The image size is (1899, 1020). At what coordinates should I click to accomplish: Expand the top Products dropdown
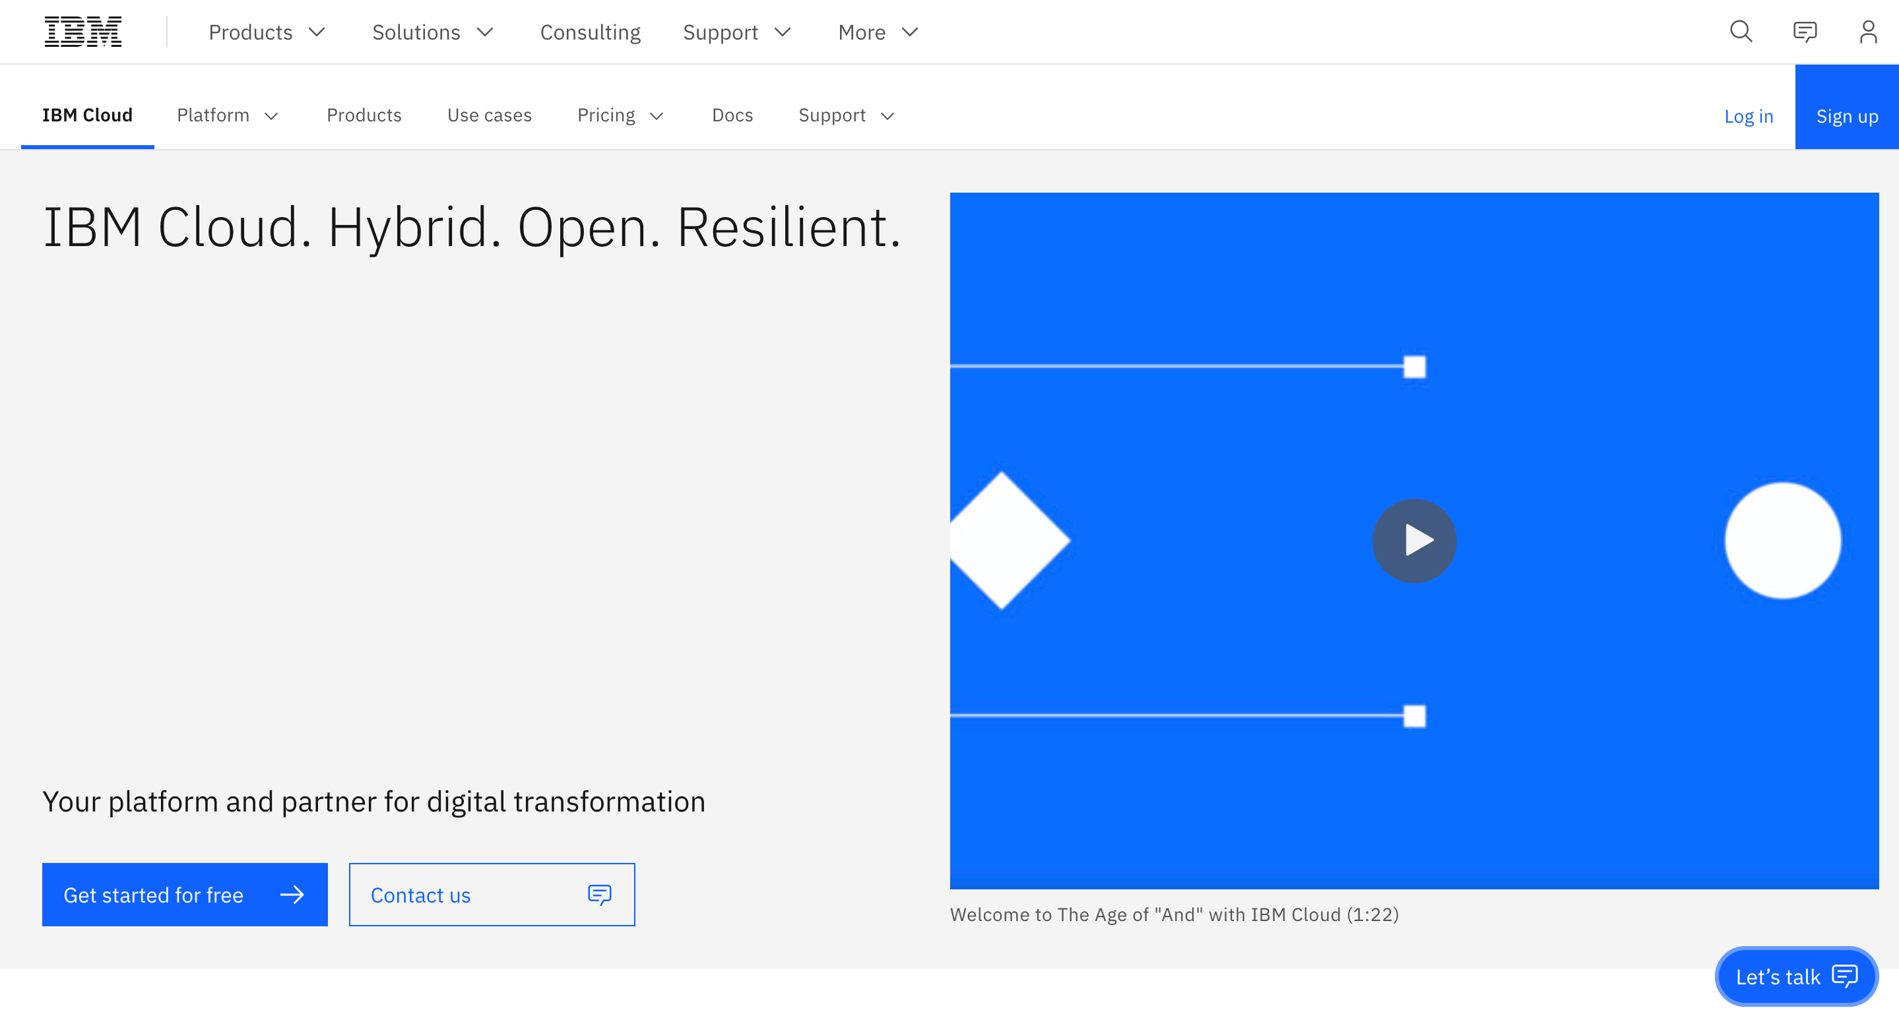tap(267, 32)
